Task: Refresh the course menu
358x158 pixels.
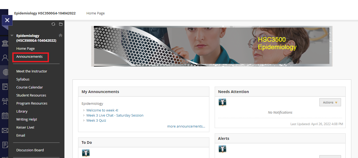Action: point(53,24)
